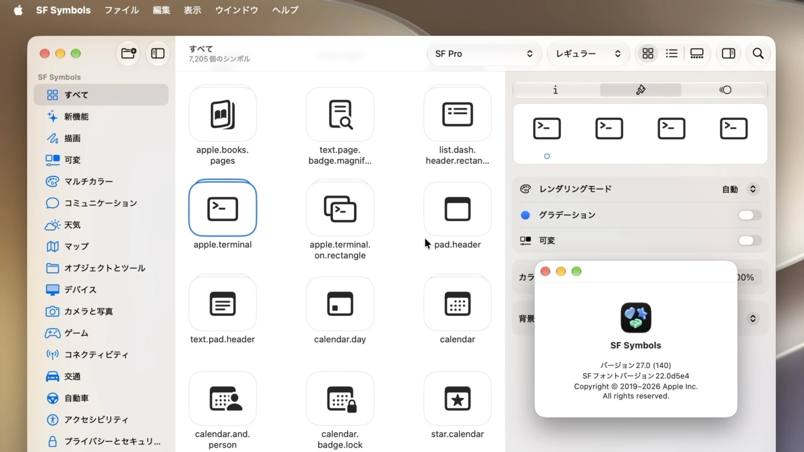The image size is (804, 452).
Task: Select カメラと写真 category
Action: [101, 311]
